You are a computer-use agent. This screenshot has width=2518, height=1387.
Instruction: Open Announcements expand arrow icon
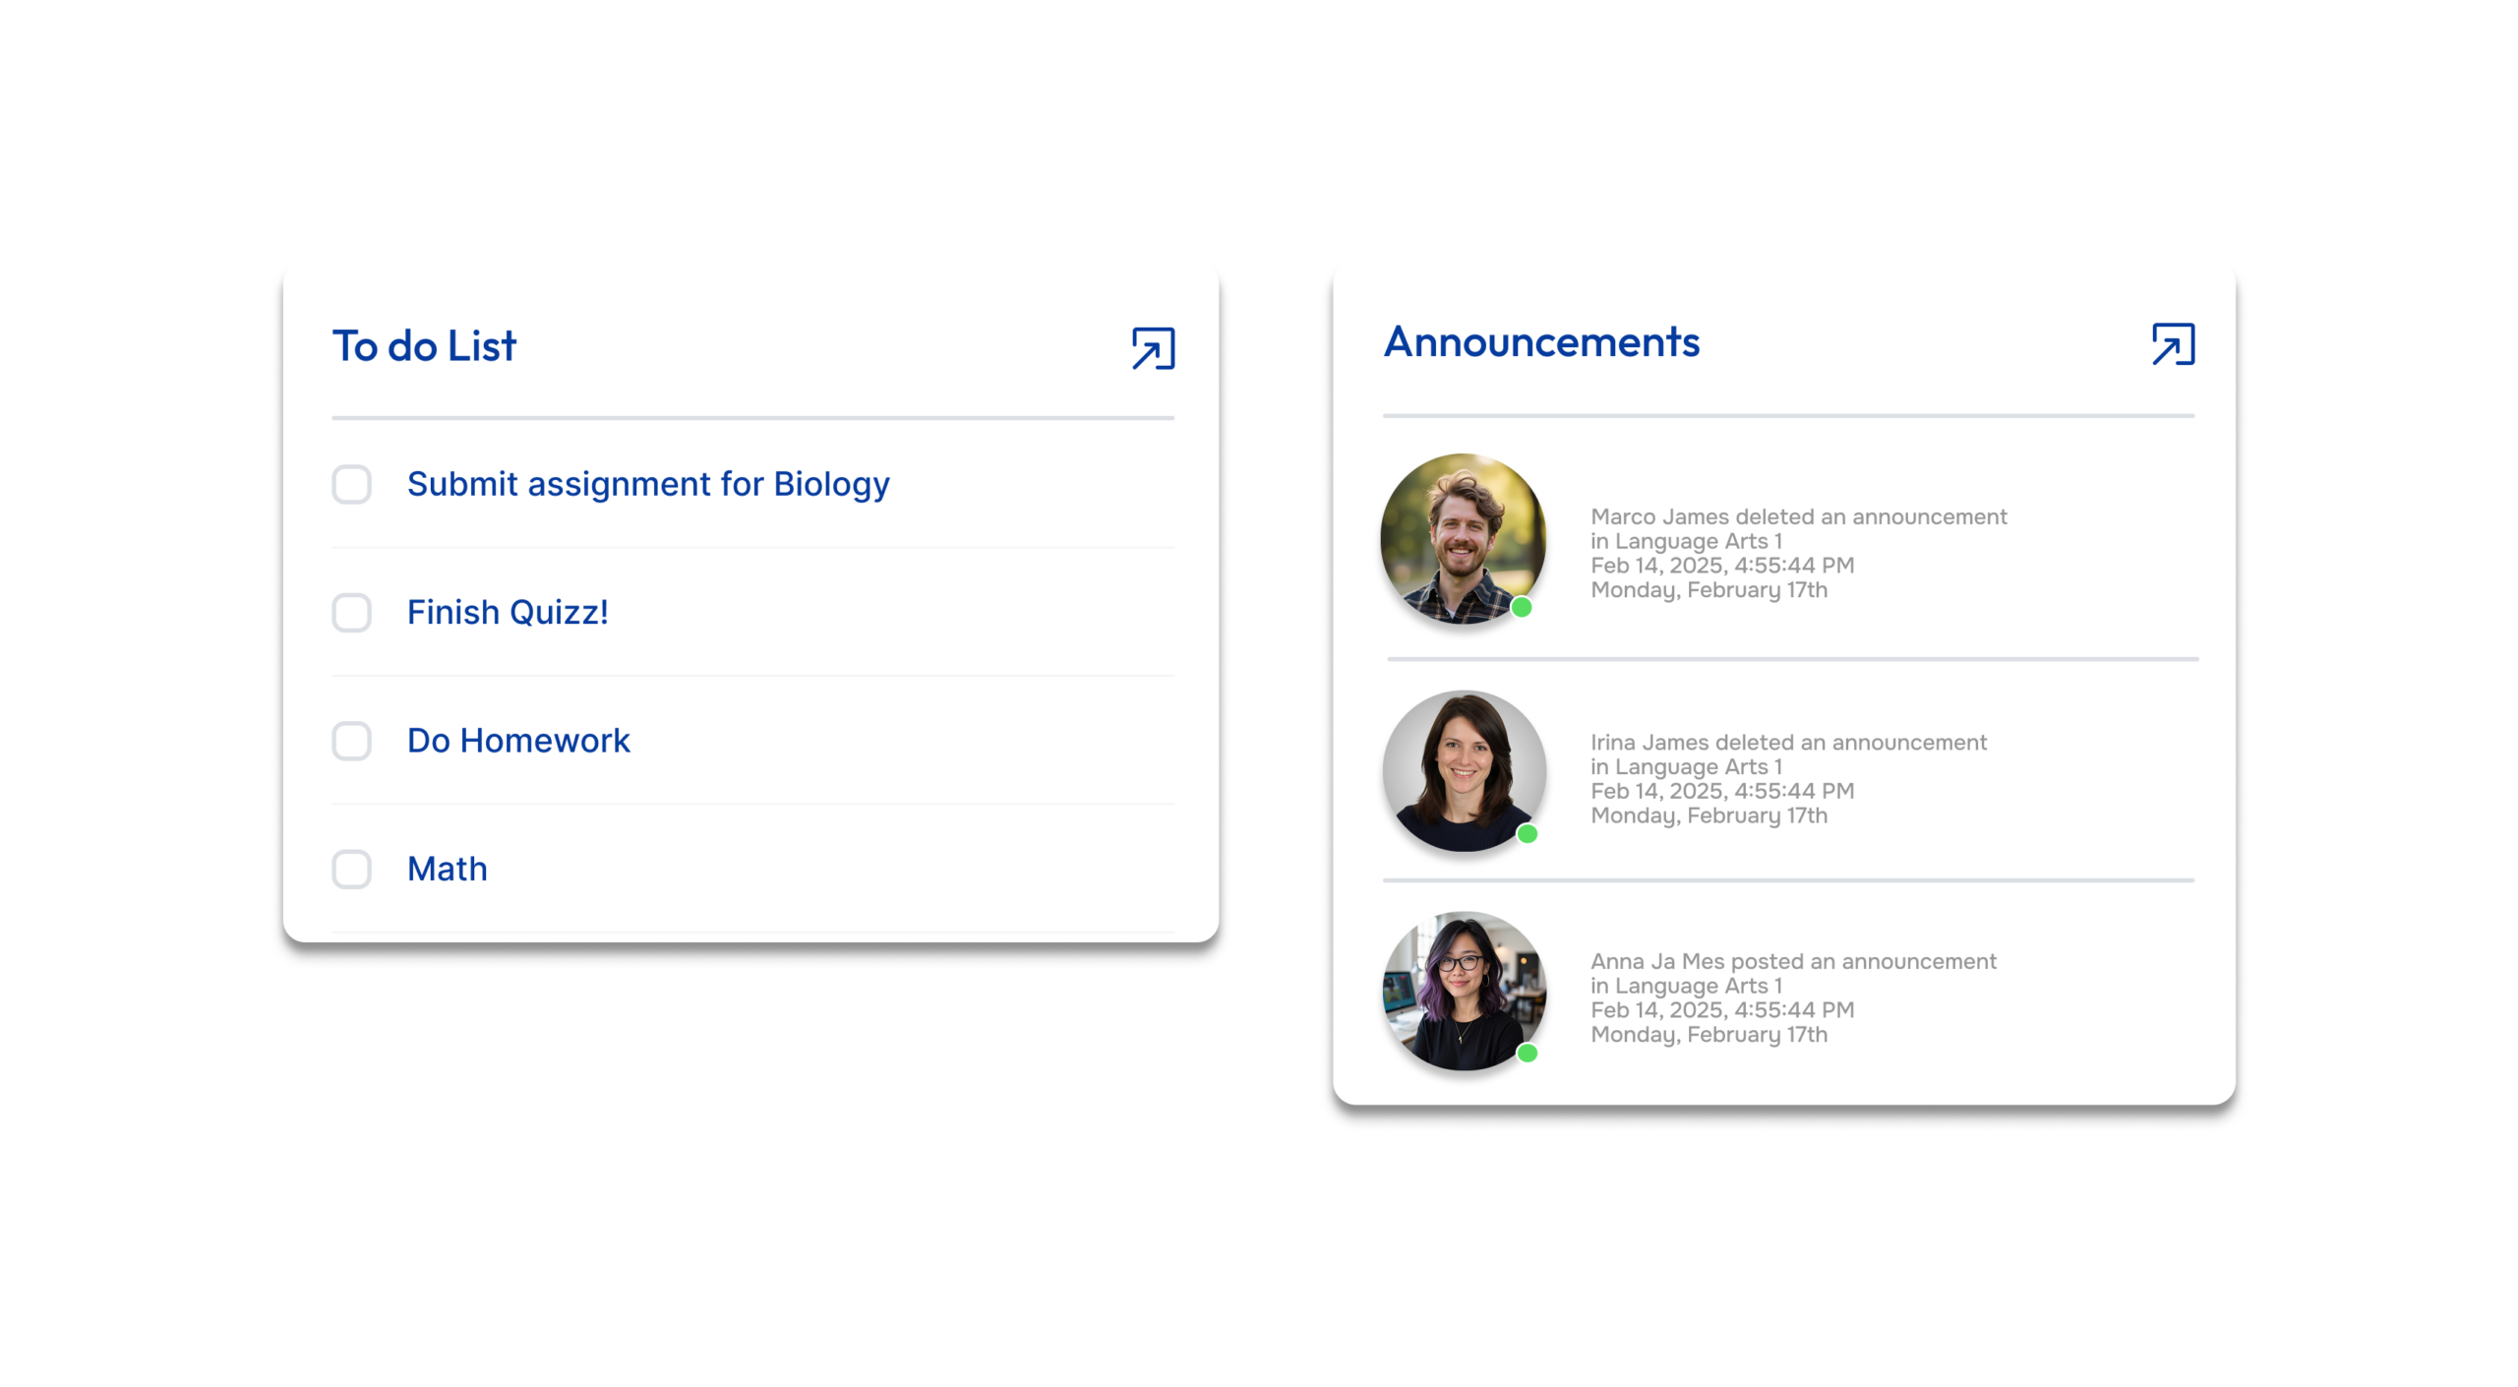click(x=2173, y=344)
